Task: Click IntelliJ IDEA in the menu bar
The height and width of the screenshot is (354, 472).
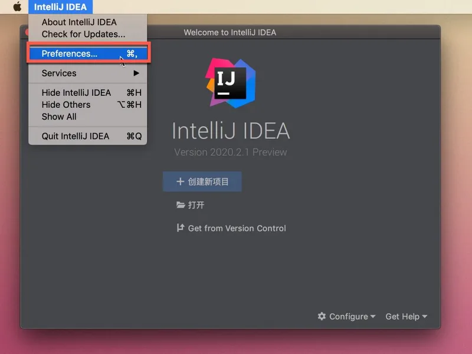Action: click(x=60, y=7)
